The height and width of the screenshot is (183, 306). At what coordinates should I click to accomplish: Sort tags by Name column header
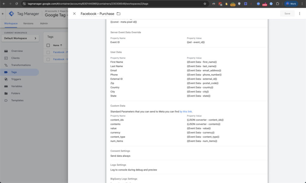point(57,45)
